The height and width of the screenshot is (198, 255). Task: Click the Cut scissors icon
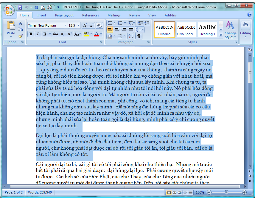(x=21, y=23)
